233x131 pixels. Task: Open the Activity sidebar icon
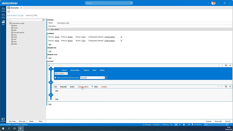pos(3,16)
